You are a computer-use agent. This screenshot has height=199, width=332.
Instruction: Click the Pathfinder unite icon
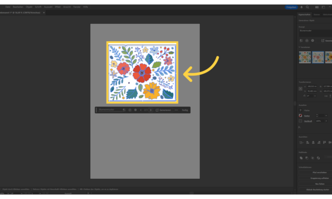[301, 158]
